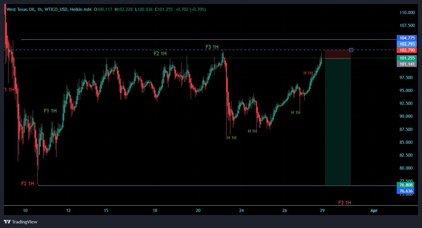Image resolution: width=422 pixels, height=228 pixels.
Task: Click the gray 101.141 entry price label
Action: pyautogui.click(x=405, y=64)
